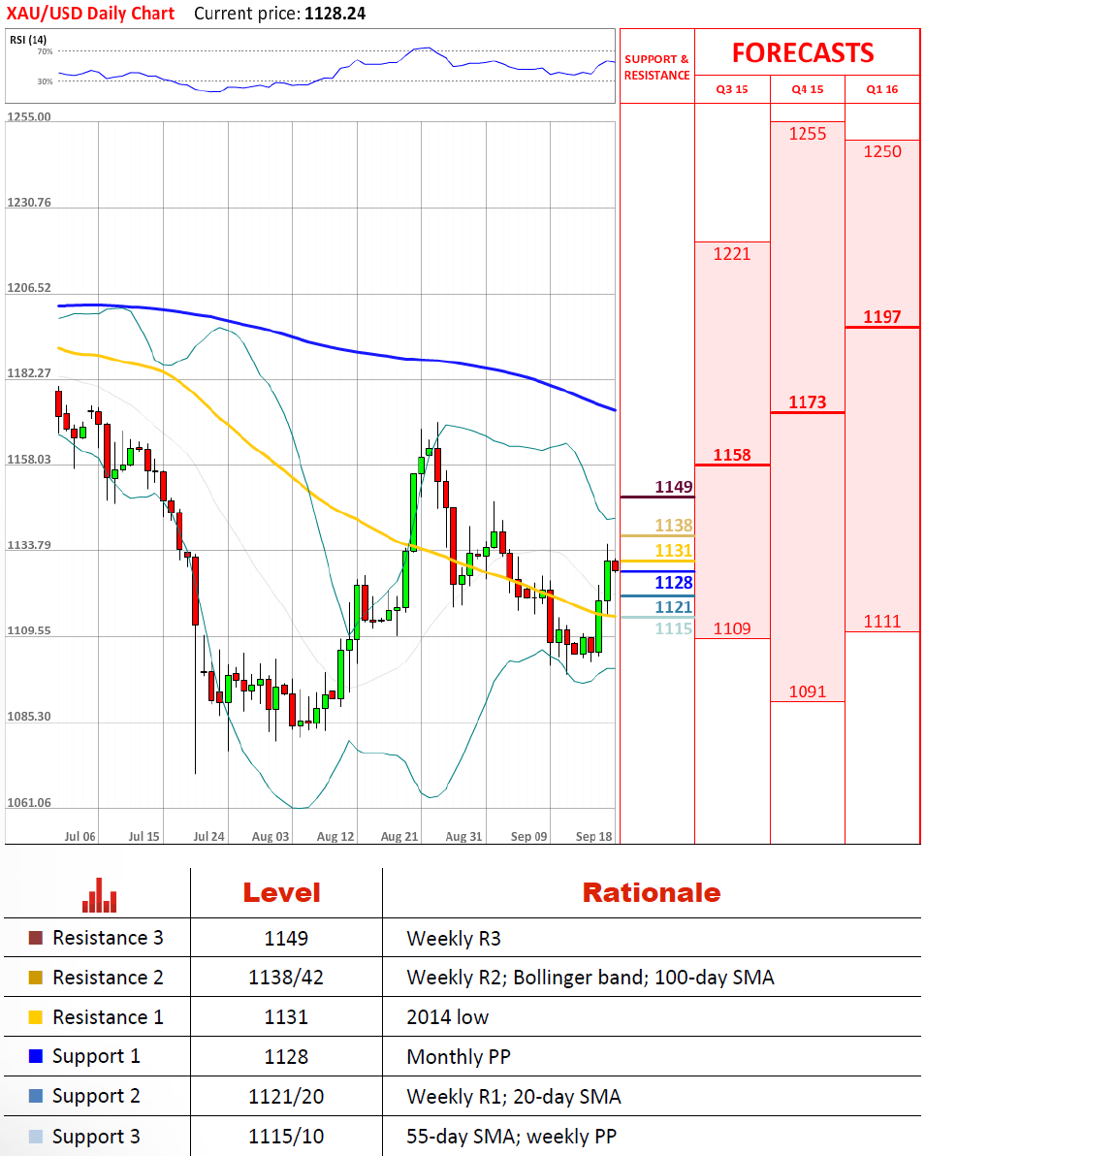Click the 55-day SMA; weekly PP rationale
Viewport: 1117px width, 1156px height.
(x=512, y=1136)
